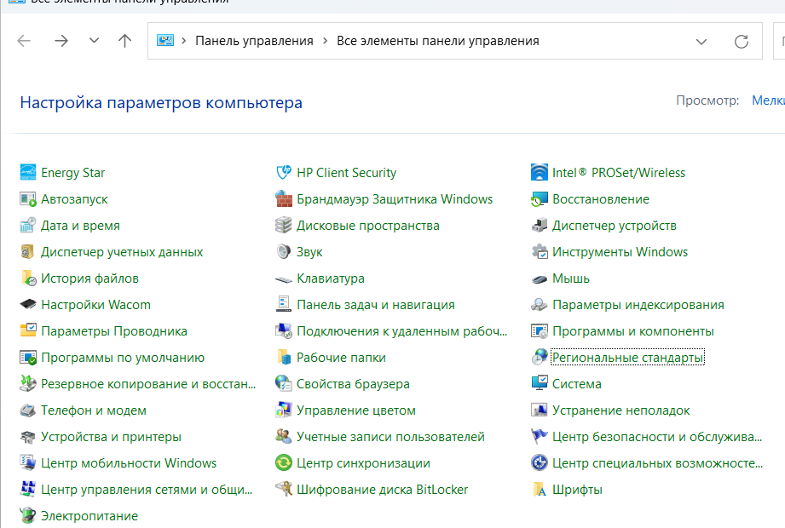The width and height of the screenshot is (785, 528).
Task: Open Центр мобильности Windows link
Action: 129,463
